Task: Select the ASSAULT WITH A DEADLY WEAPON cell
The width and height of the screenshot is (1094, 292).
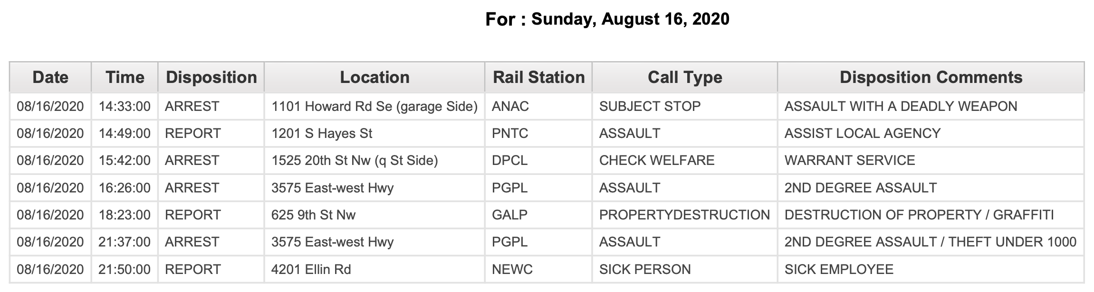Action: coord(931,106)
